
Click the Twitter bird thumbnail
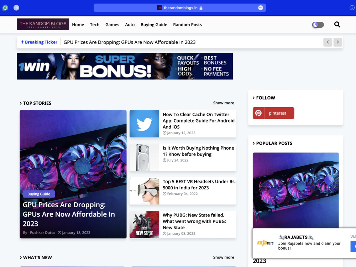point(145,124)
